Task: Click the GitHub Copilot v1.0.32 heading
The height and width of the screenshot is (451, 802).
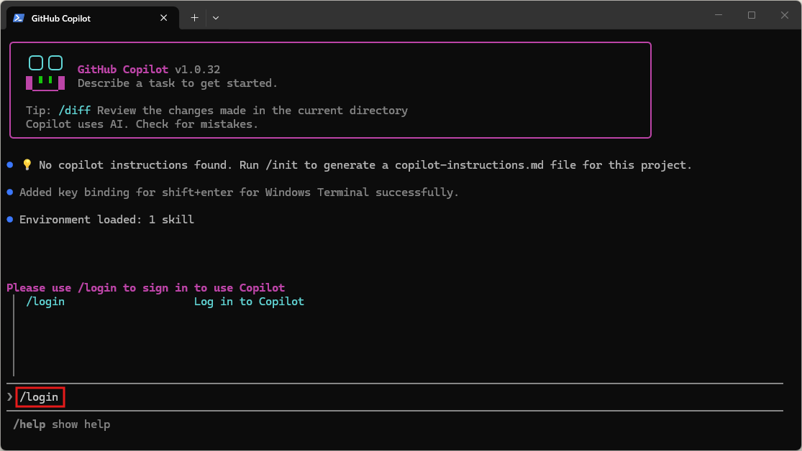Action: pos(148,70)
